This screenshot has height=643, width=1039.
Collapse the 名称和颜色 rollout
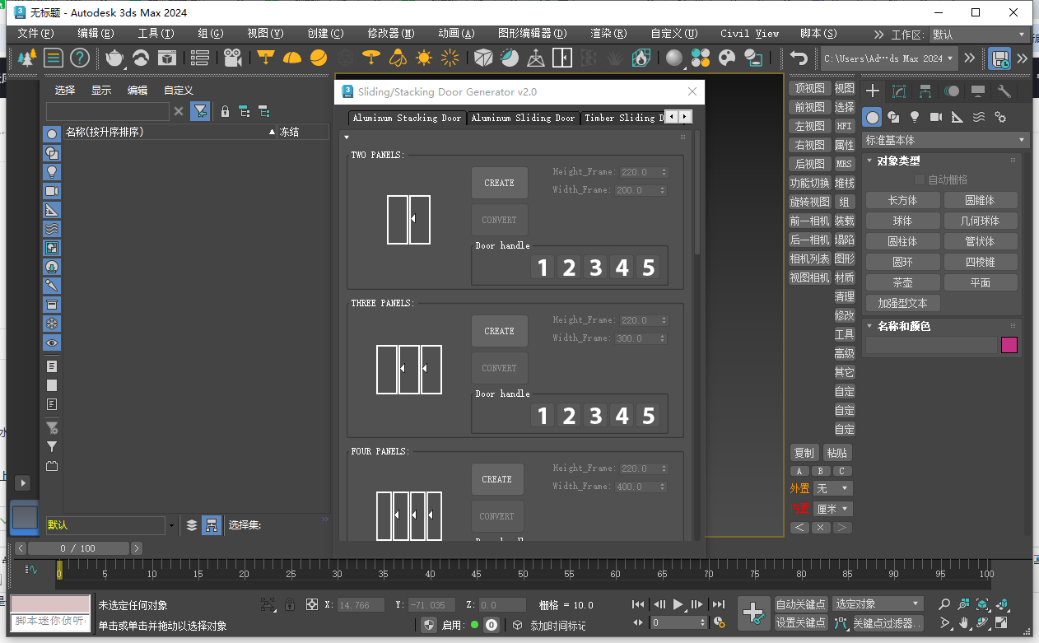pyautogui.click(x=904, y=326)
